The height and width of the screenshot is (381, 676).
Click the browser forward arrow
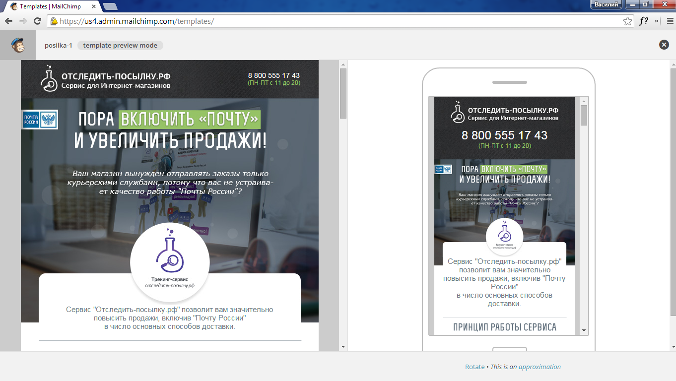click(x=23, y=21)
